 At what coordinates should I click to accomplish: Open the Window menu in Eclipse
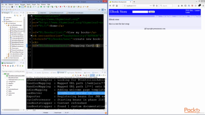pyautogui.click(x=44, y=4)
